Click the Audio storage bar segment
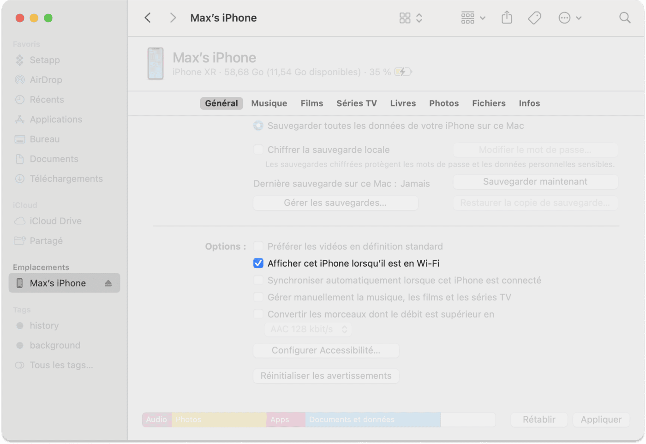This screenshot has height=444, width=646. [x=157, y=420]
